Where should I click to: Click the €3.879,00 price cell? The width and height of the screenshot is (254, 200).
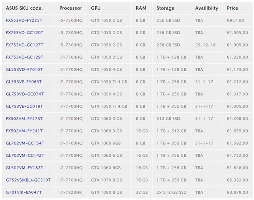[x=237, y=192]
